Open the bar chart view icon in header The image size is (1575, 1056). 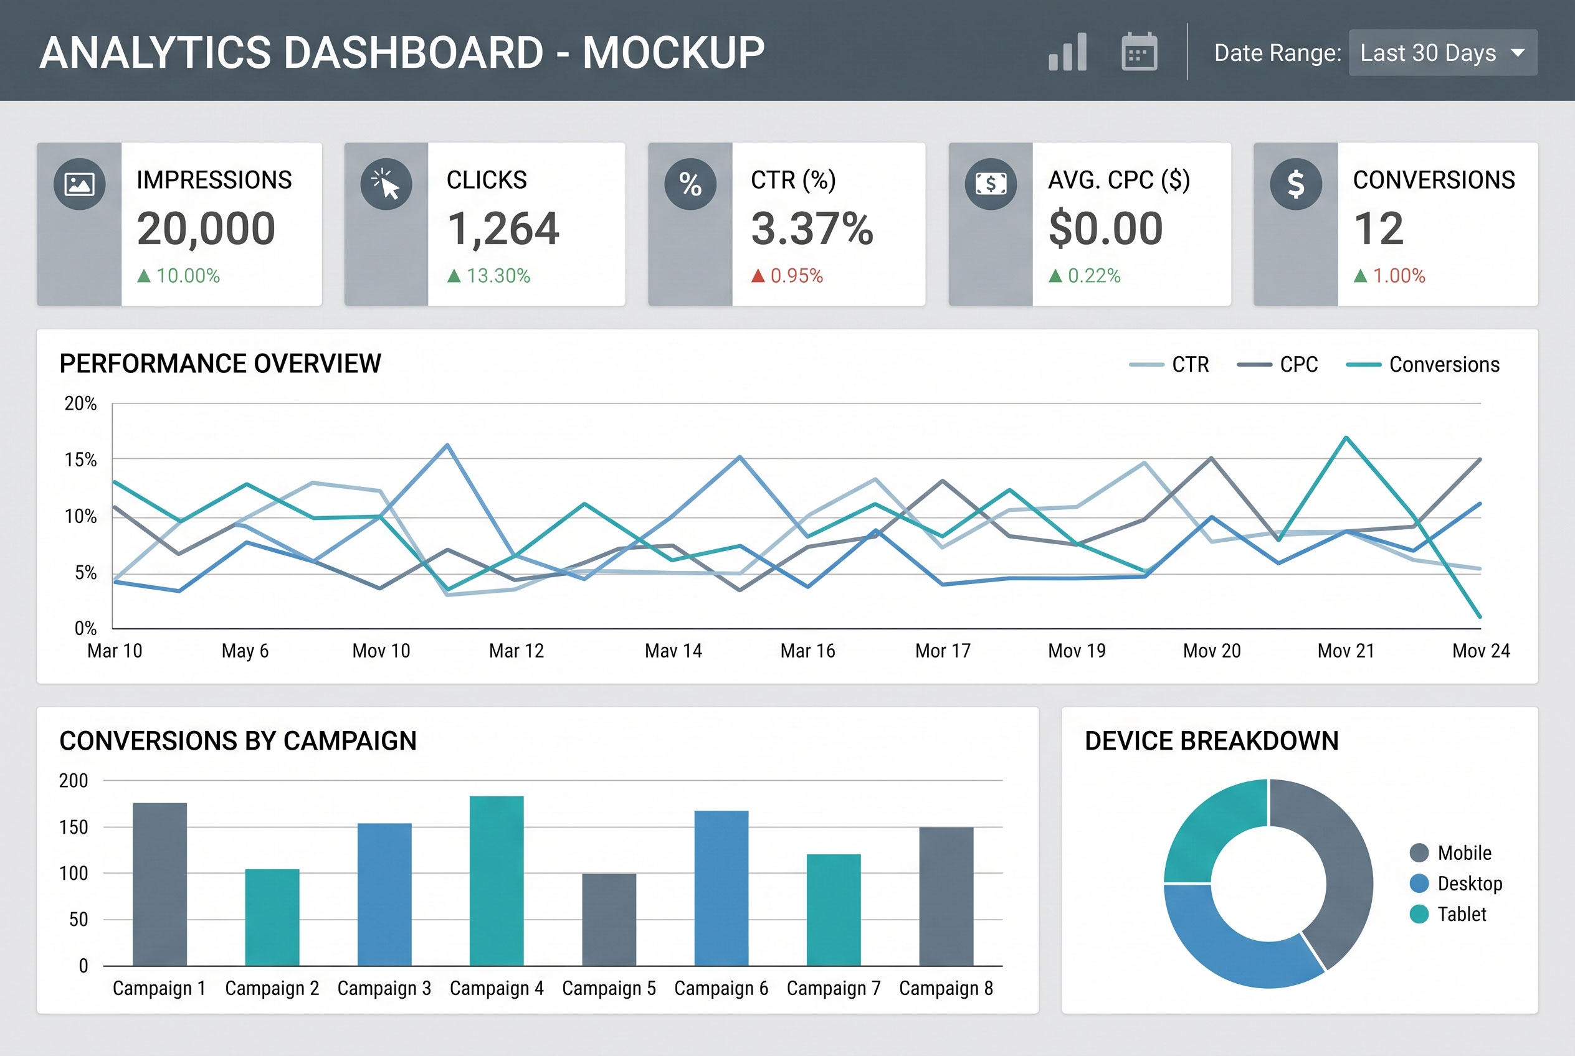[1067, 52]
